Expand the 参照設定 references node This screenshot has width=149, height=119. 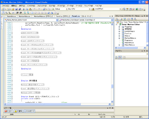(119, 29)
